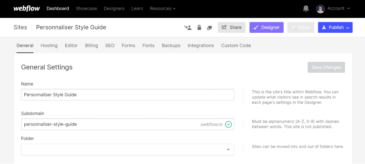Click the Webflow logo
The image size is (365, 164).
tap(27, 9)
